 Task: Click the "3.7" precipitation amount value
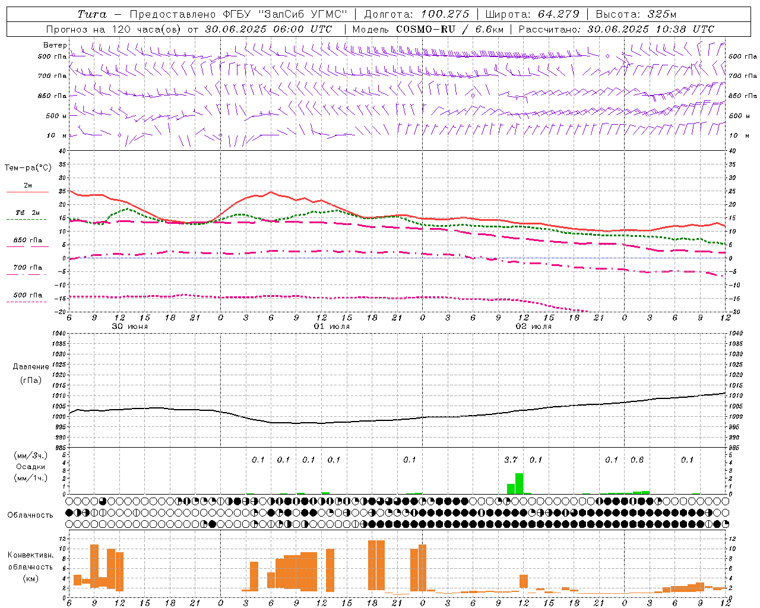click(x=511, y=460)
